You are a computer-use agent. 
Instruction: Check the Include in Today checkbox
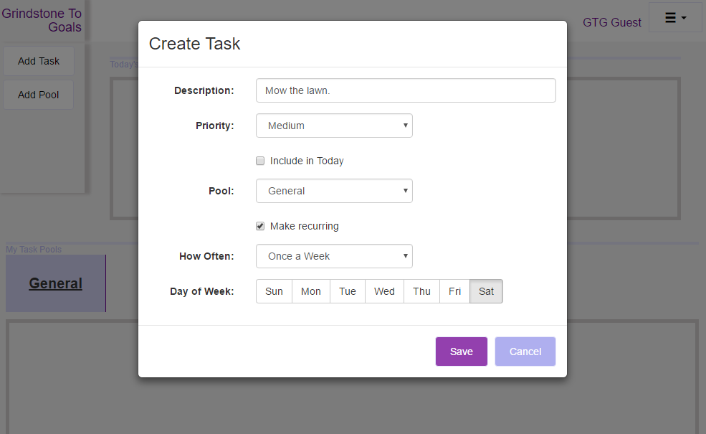(x=260, y=161)
